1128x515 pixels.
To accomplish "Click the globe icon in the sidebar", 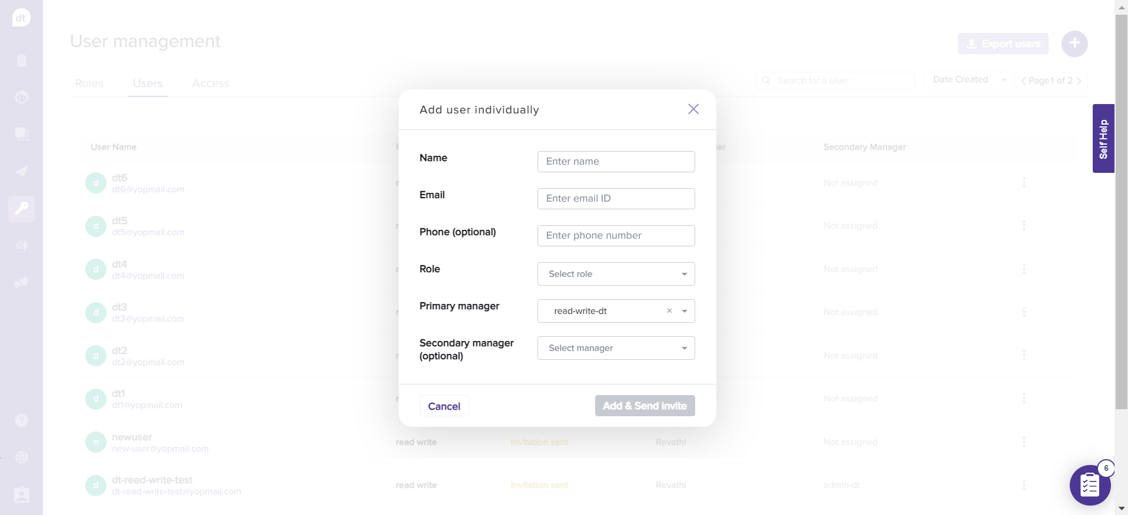I will point(22,457).
